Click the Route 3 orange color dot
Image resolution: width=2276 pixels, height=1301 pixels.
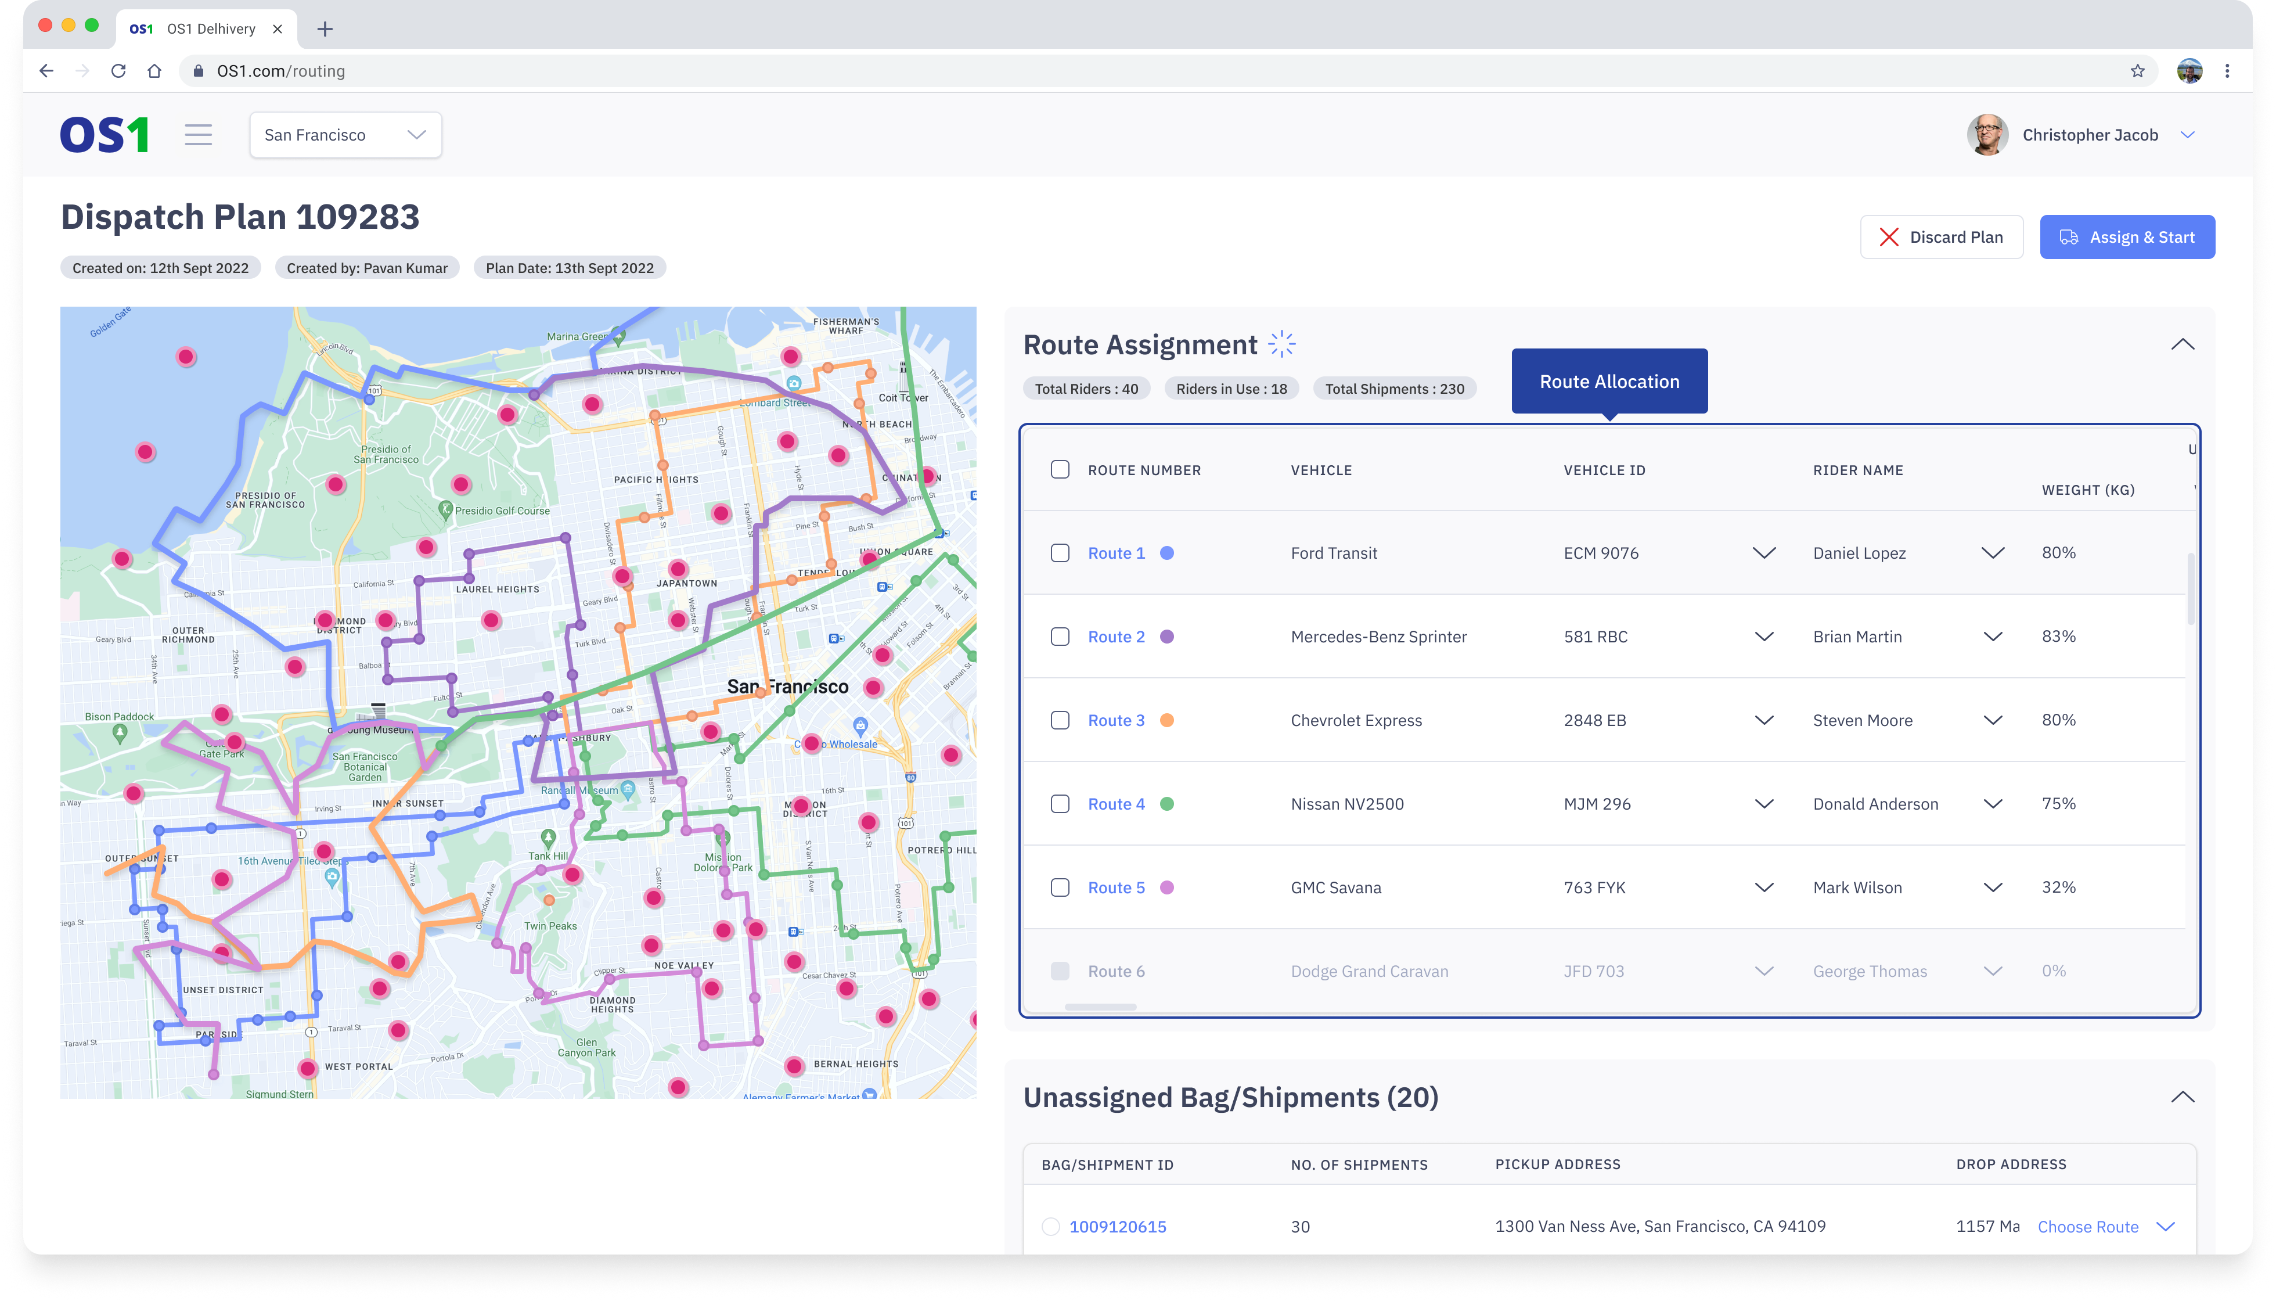[x=1166, y=720]
